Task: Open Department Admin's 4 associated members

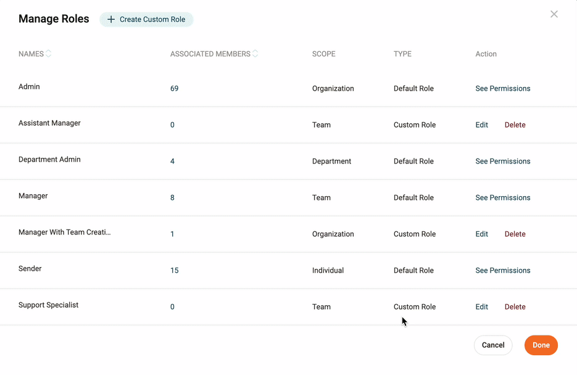Action: [172, 162]
